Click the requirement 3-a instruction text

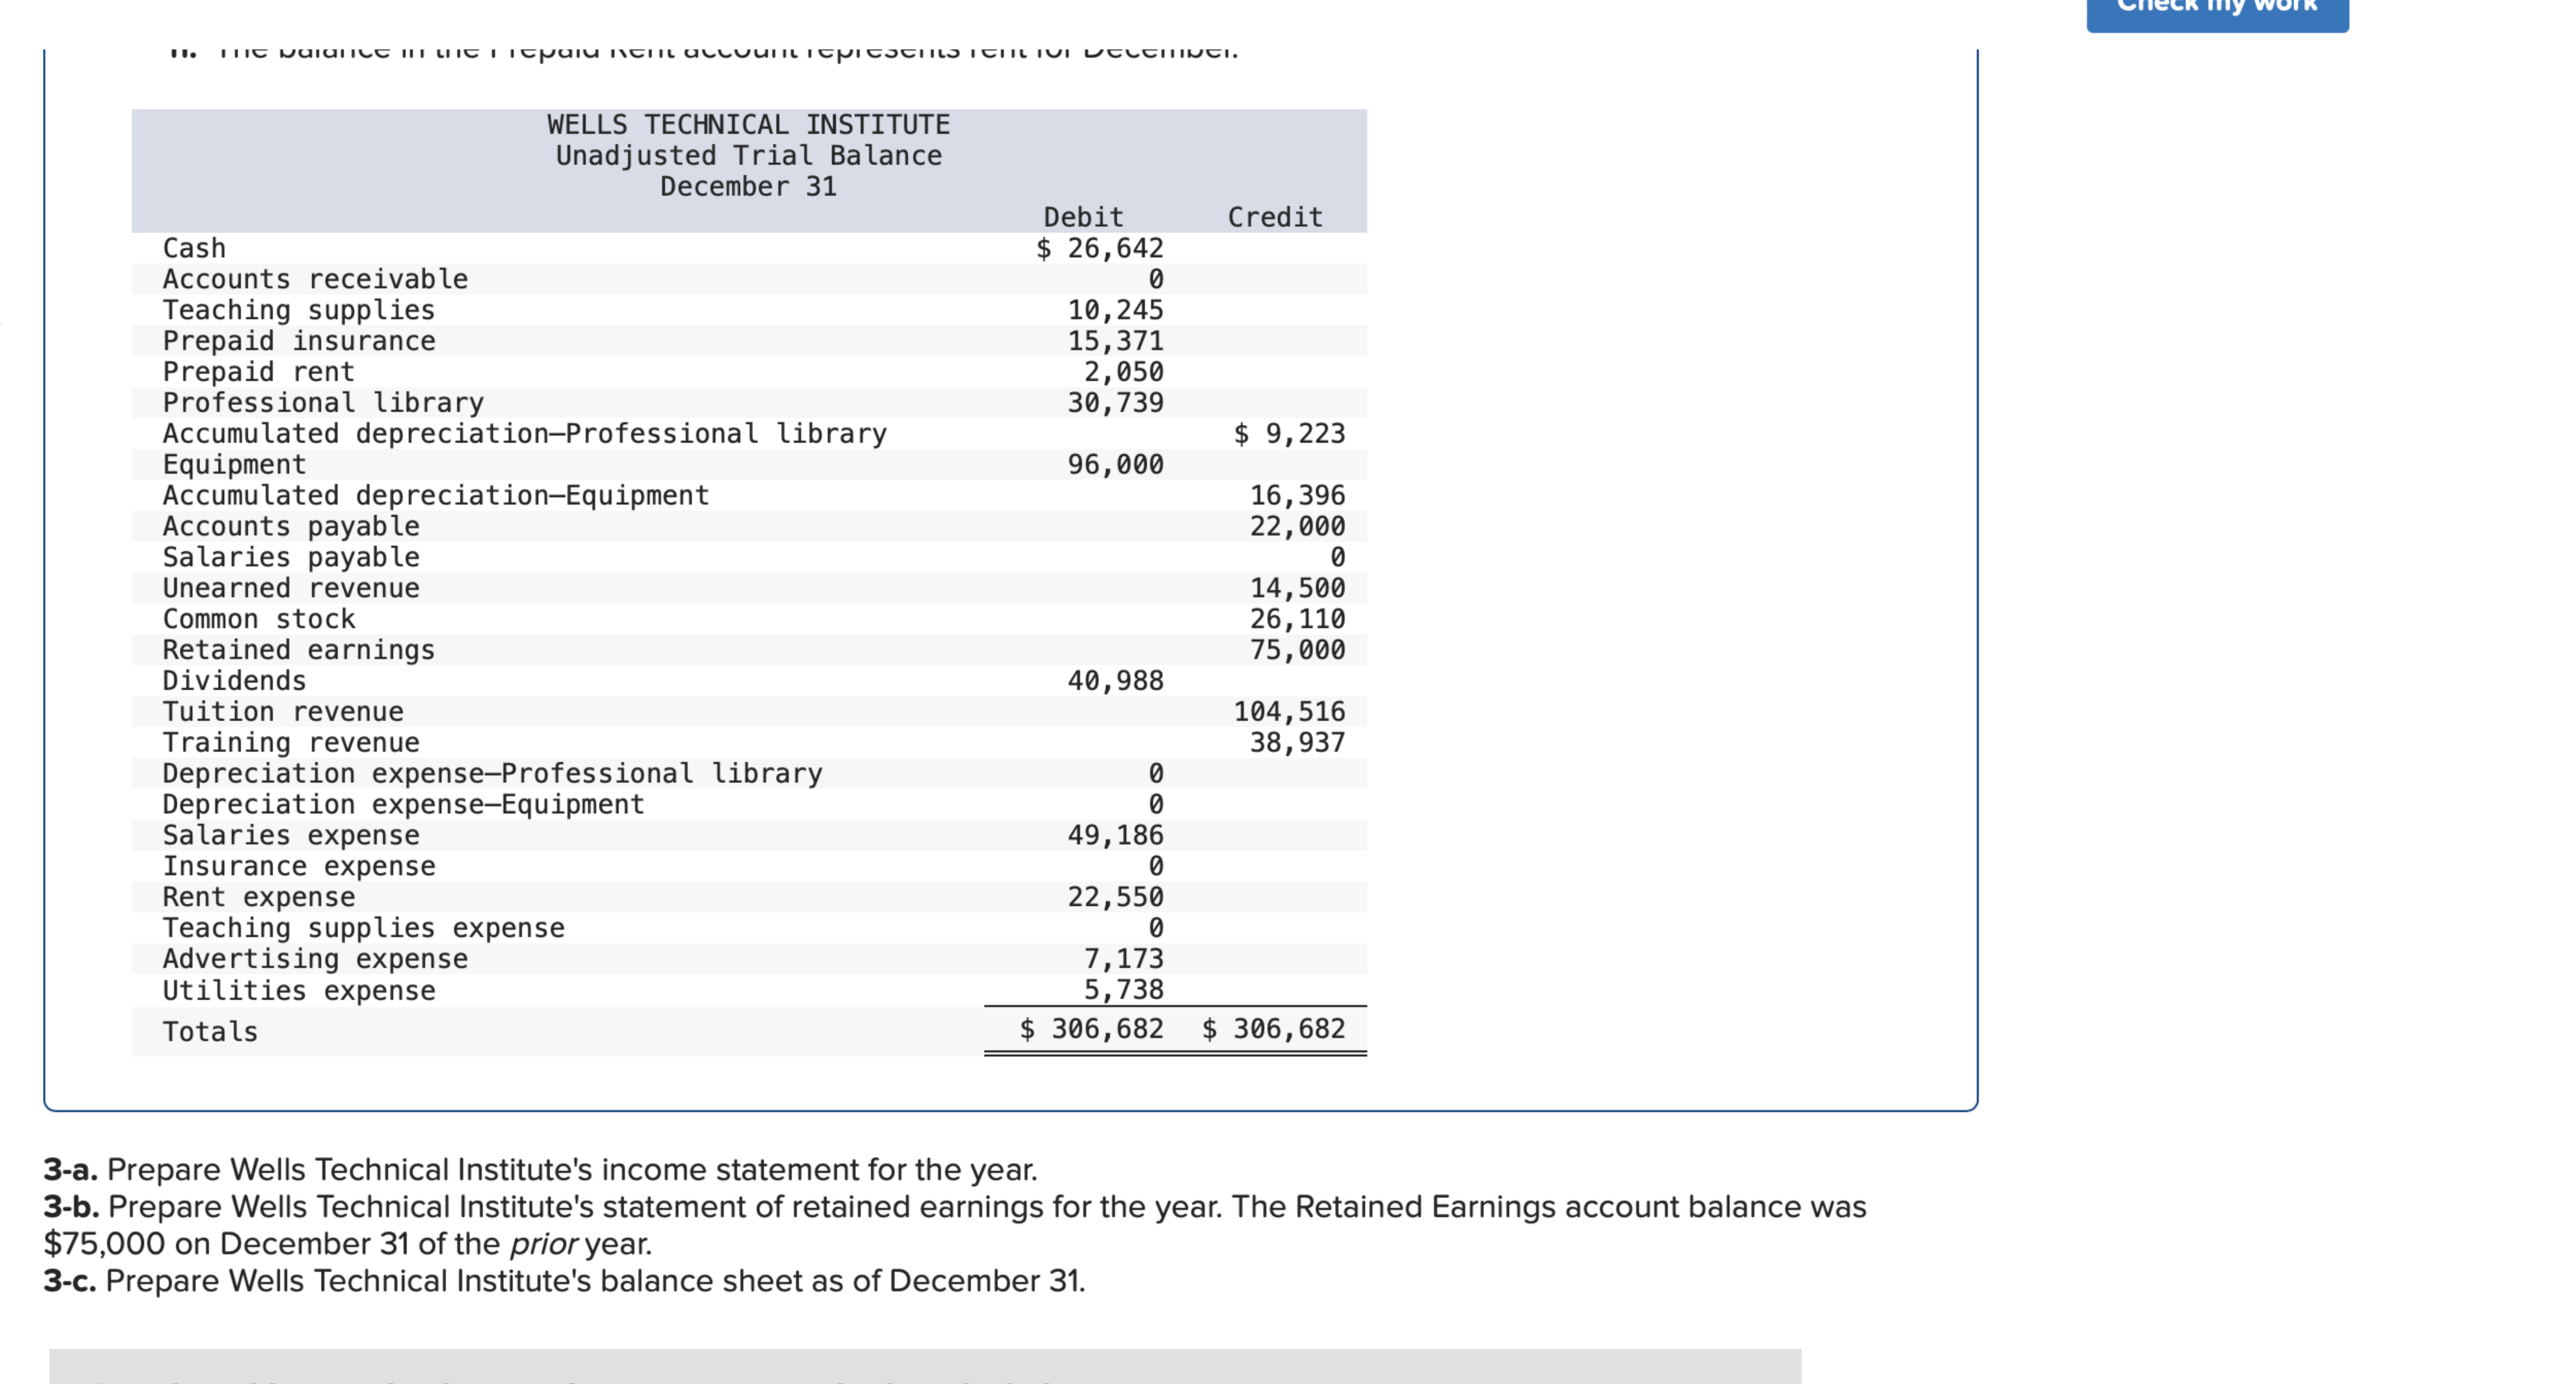click(x=540, y=1169)
